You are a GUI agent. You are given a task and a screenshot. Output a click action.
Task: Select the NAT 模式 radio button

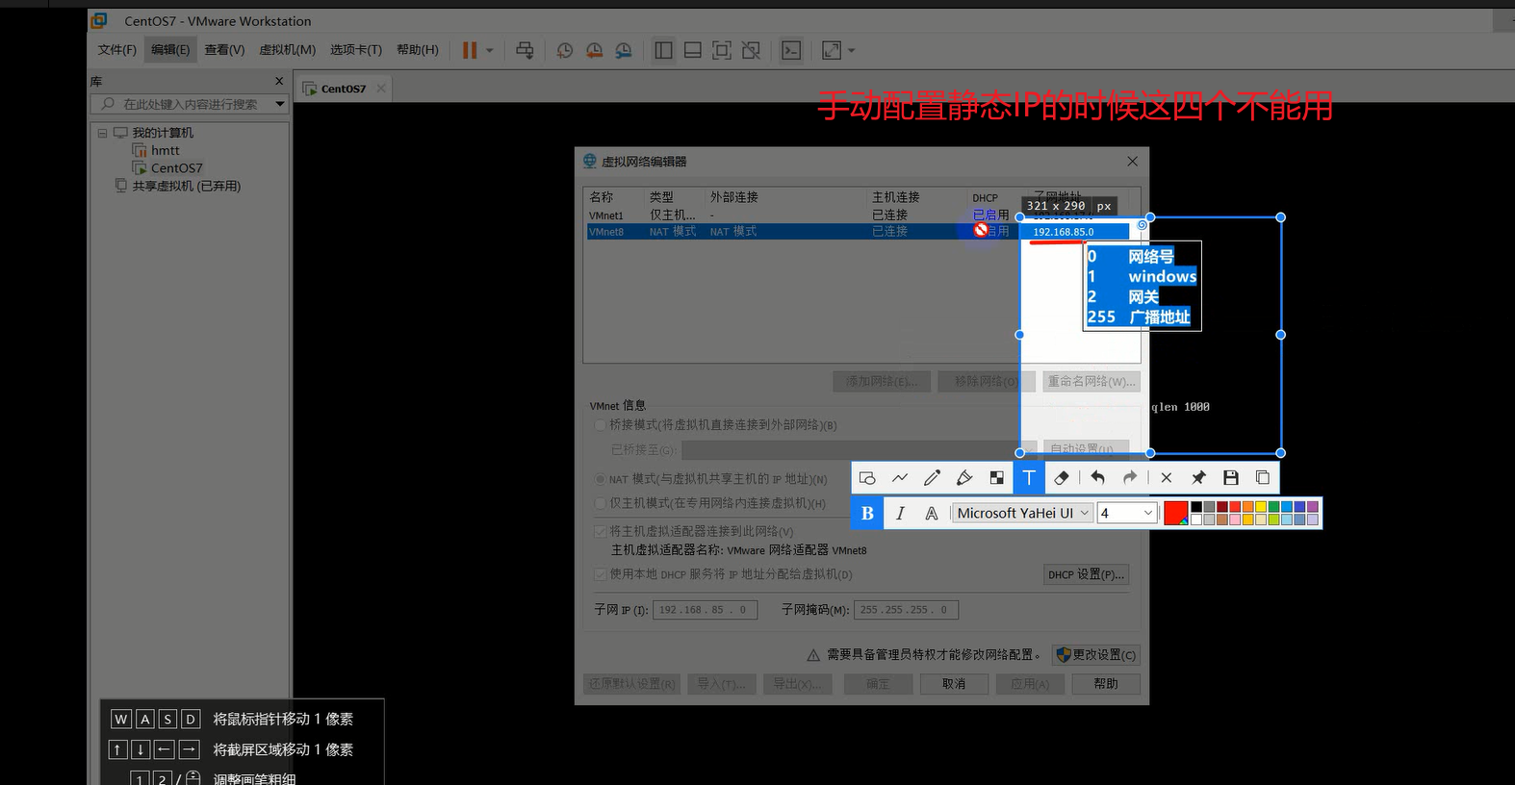[601, 479]
